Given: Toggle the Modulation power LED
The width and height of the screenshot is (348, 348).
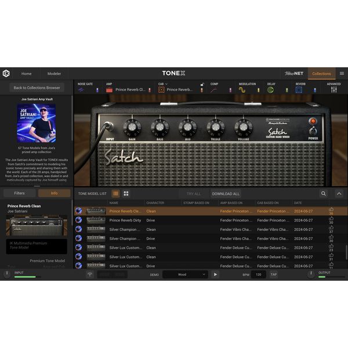Looking at the screenshot, I should click(x=258, y=90).
